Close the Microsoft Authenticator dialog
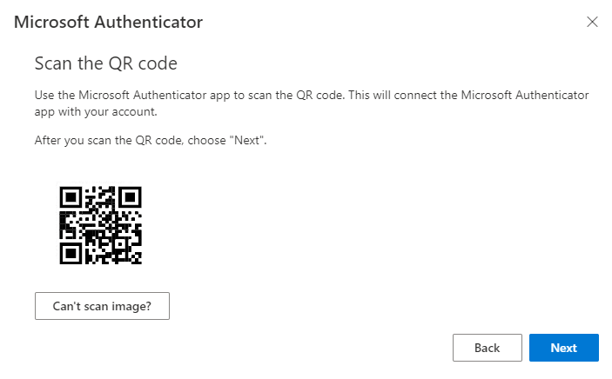Image resolution: width=612 pixels, height=379 pixels. [x=593, y=22]
